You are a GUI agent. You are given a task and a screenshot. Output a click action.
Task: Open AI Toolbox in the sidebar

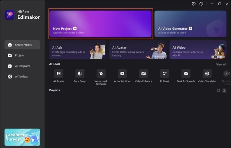22,77
